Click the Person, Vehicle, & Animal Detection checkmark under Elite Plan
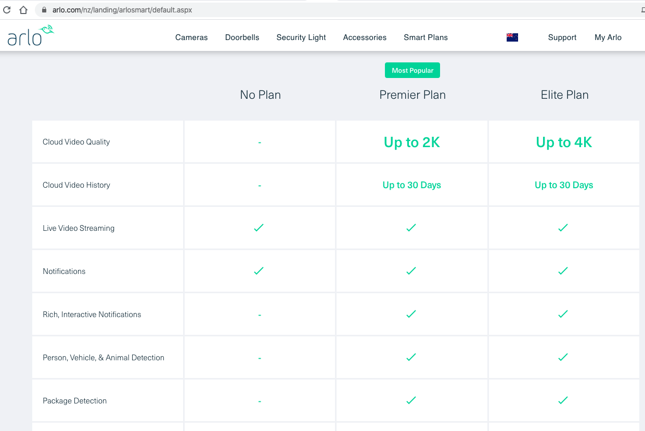645x431 pixels. [x=563, y=357]
